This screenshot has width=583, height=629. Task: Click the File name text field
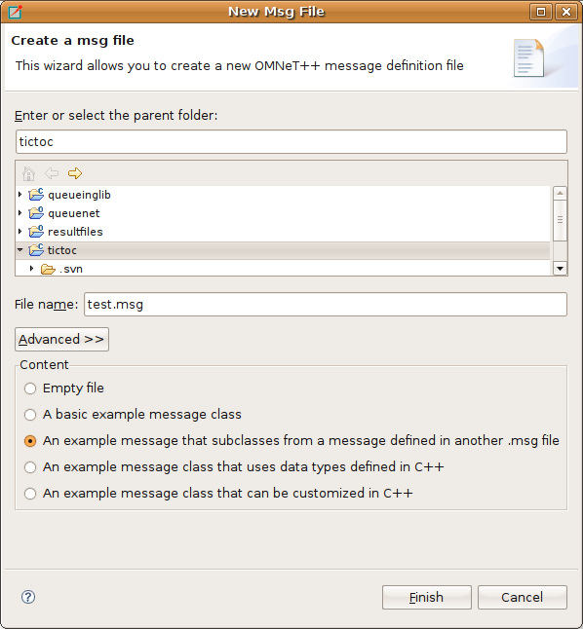click(x=326, y=304)
